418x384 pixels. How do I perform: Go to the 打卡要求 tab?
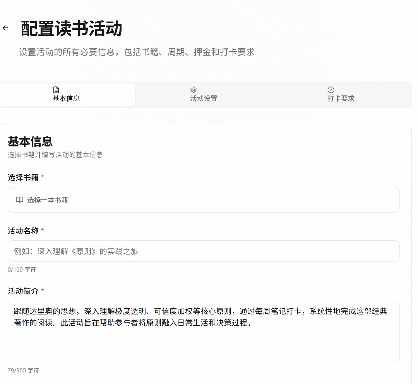[341, 95]
